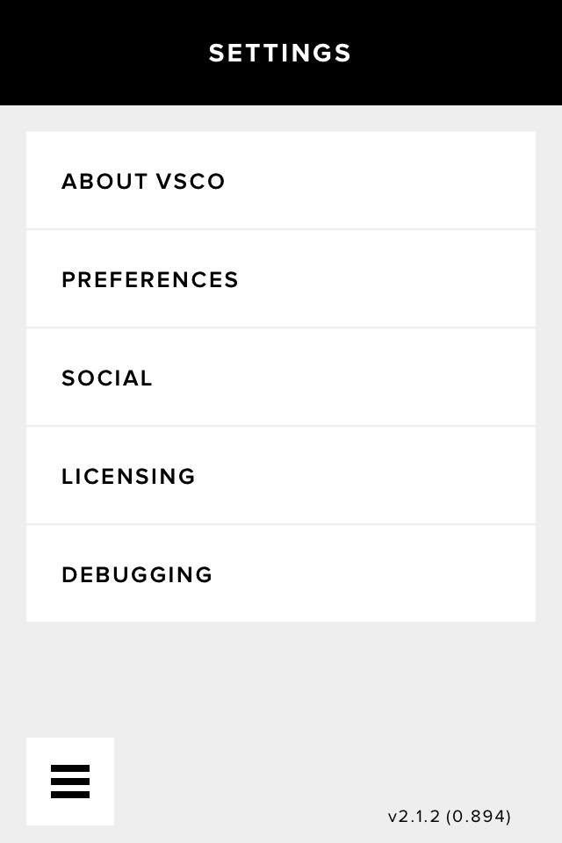Image resolution: width=562 pixels, height=843 pixels.
Task: Go to the Social settings
Action: tap(281, 378)
